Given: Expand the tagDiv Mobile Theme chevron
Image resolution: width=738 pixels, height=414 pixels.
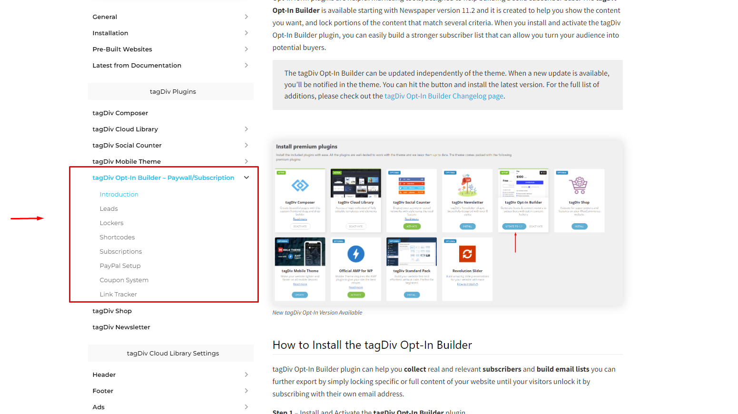Looking at the screenshot, I should point(246,161).
